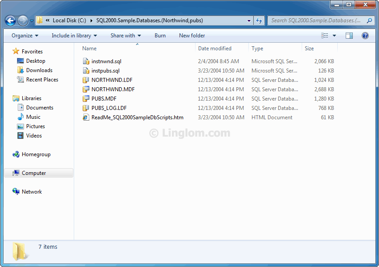This screenshot has height=267, width=379.
Task: Click the 7 items status text
Action: [x=48, y=247]
